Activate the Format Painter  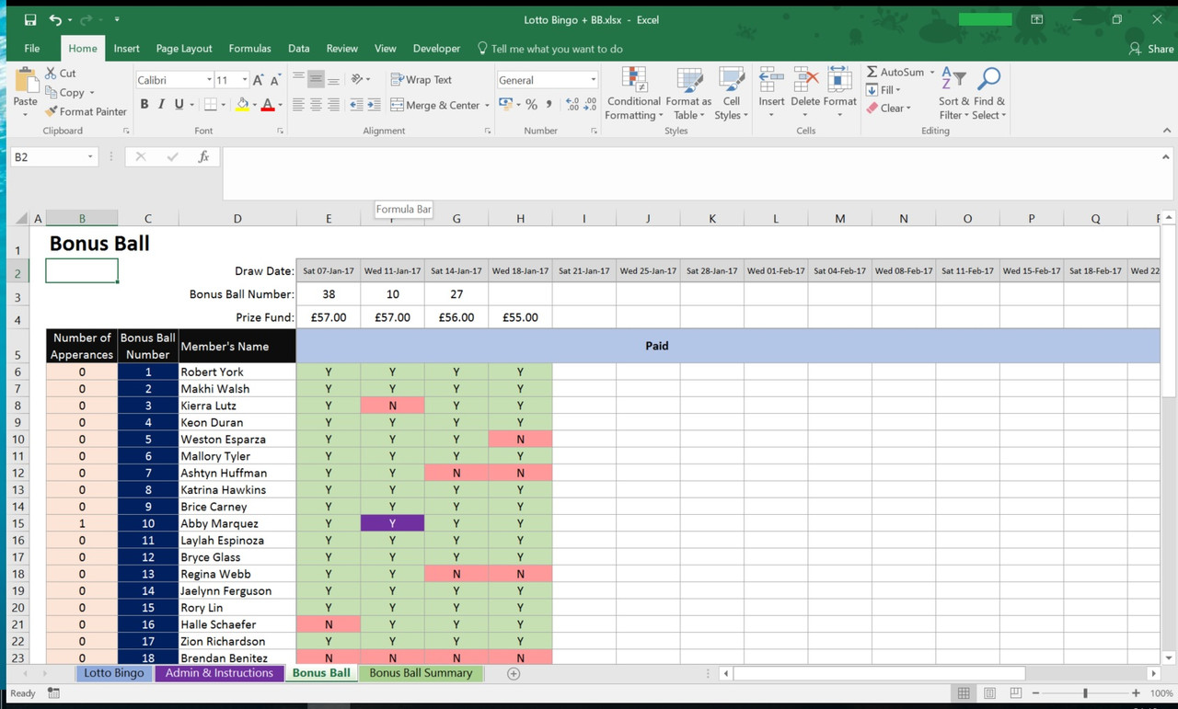[86, 111]
